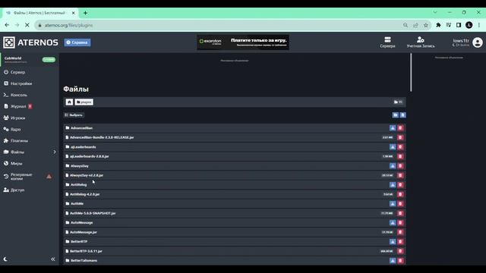Delete BetterRTP-3.6.11.jar

[400, 251]
